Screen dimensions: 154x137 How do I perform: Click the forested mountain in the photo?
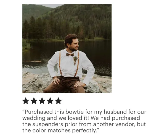coord(79,20)
